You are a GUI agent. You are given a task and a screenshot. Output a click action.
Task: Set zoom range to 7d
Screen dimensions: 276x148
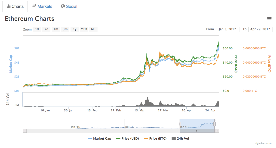pyautogui.click(x=46, y=29)
